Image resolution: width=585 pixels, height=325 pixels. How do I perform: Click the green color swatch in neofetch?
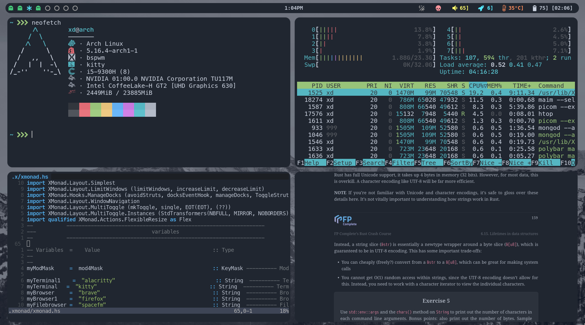tap(96, 110)
